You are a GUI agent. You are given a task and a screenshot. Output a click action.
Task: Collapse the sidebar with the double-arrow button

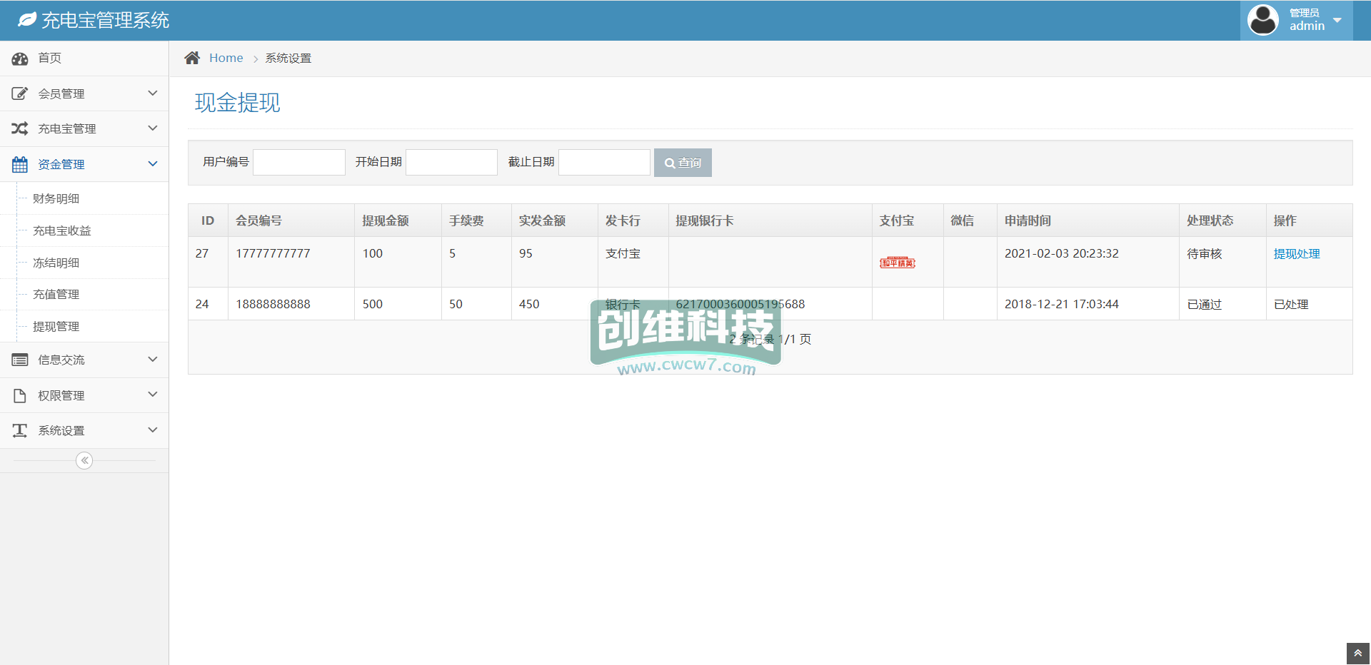pos(84,460)
